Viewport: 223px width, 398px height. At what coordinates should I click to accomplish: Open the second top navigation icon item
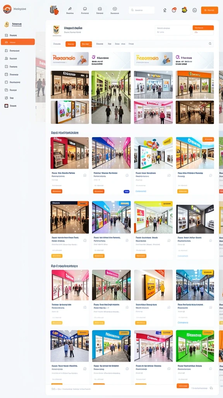tap(85, 10)
